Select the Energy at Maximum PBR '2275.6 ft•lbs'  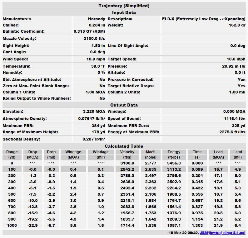point(232,132)
